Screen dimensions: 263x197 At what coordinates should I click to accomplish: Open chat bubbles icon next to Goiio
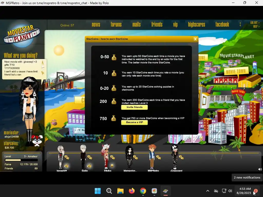pos(90,157)
